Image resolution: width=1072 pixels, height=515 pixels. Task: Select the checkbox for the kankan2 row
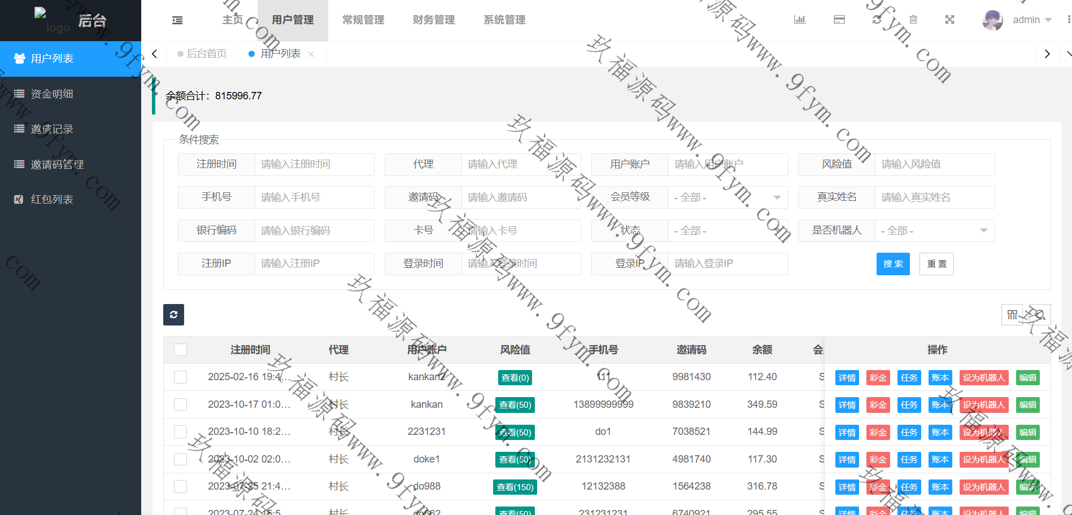181,377
